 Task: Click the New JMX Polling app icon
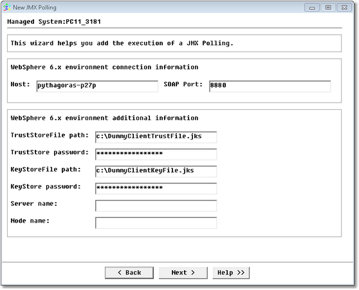[x=7, y=7]
